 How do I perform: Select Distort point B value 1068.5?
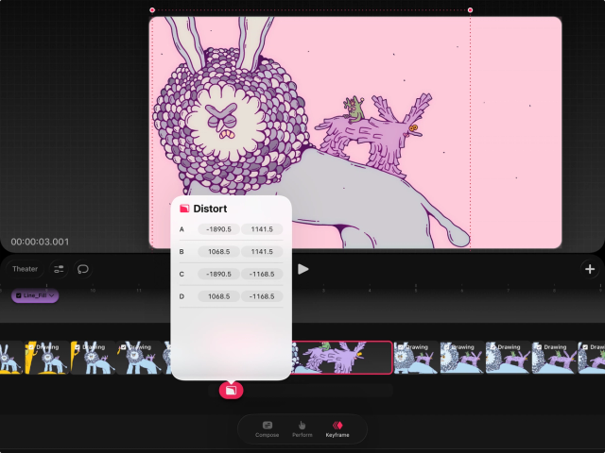(x=217, y=252)
